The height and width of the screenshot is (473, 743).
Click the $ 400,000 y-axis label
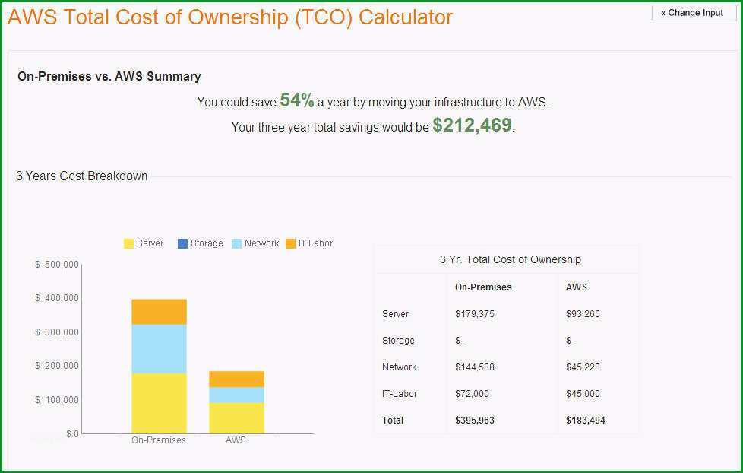point(57,298)
